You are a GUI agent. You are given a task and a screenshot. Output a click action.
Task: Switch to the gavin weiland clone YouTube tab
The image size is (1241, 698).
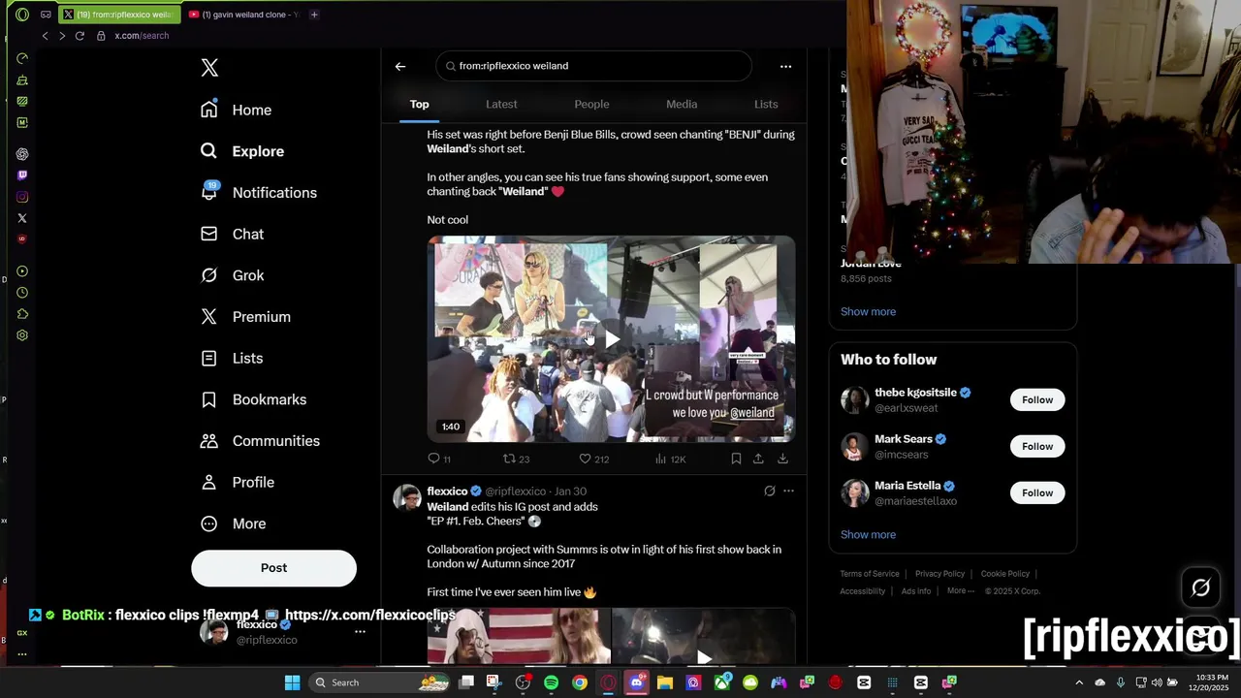(x=243, y=15)
